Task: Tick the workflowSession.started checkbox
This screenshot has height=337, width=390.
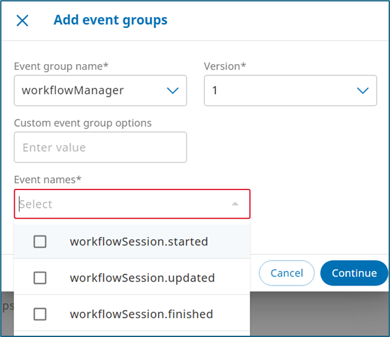Action: click(40, 242)
